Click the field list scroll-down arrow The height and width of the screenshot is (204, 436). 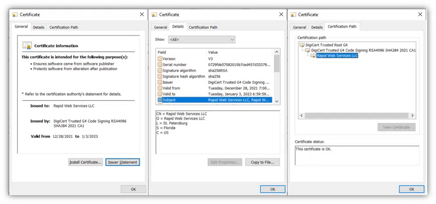pyautogui.click(x=276, y=102)
